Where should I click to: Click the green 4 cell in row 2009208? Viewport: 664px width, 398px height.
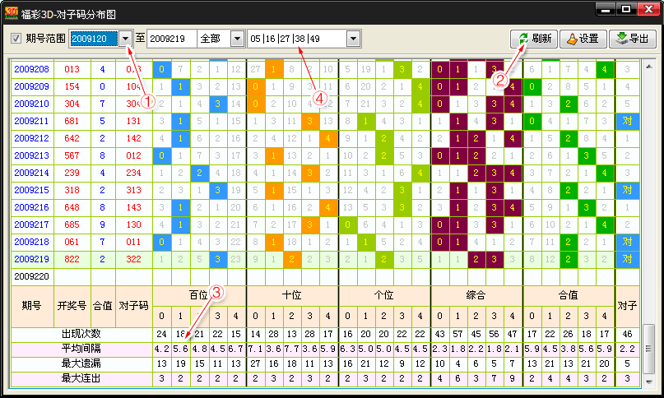coord(605,69)
